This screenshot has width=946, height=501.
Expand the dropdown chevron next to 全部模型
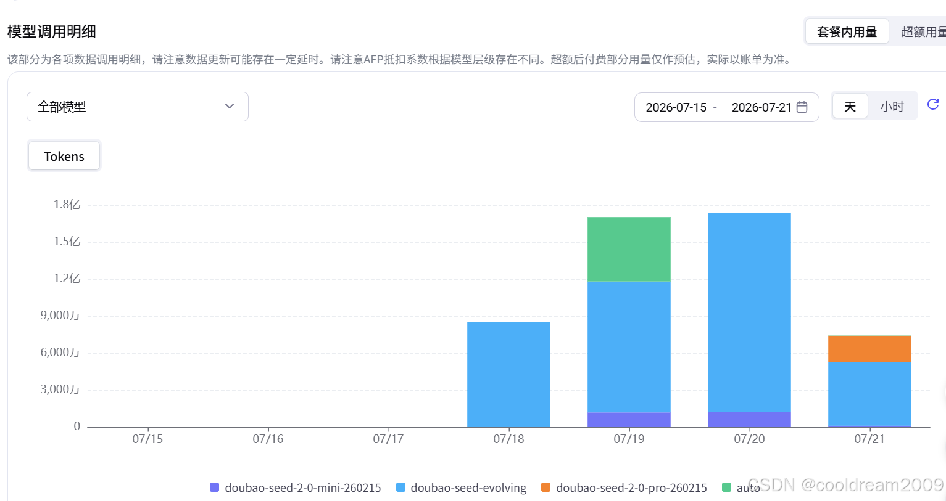tap(230, 107)
